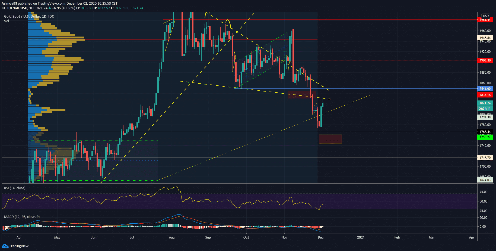Open the RSI (14, close) indicator legend
496x251 pixels.
tap(15, 188)
